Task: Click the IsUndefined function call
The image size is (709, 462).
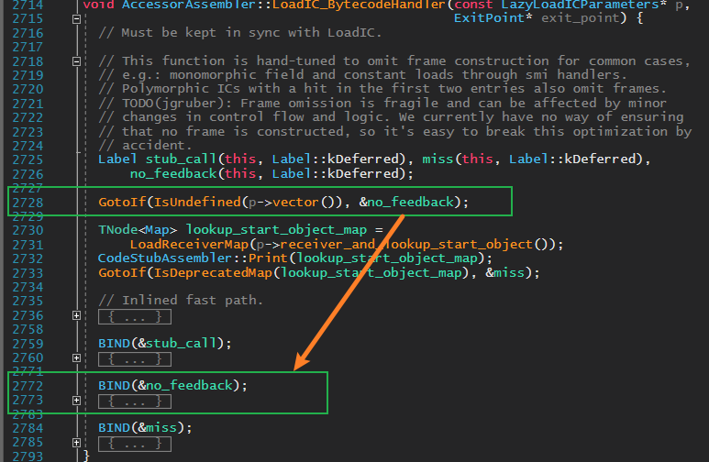Action: pos(197,202)
